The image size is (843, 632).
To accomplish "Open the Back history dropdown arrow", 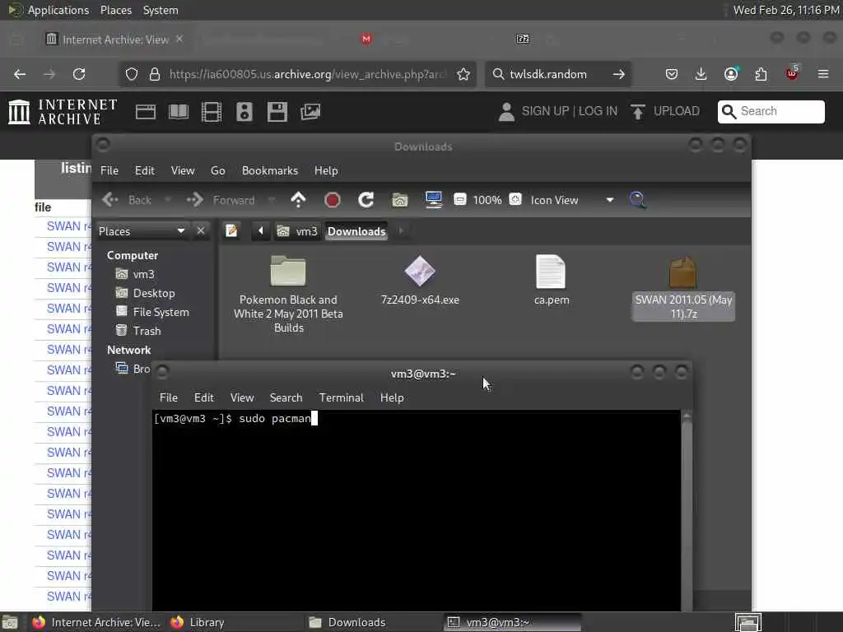I will pos(167,200).
